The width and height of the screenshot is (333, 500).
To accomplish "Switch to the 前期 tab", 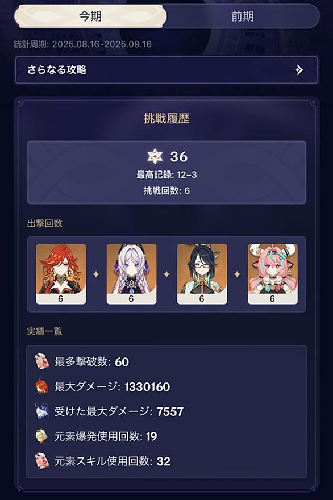I will [x=243, y=16].
